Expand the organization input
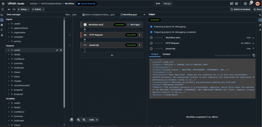Image resolution: width=262 pixels, height=127 pixels. pos(9,32)
